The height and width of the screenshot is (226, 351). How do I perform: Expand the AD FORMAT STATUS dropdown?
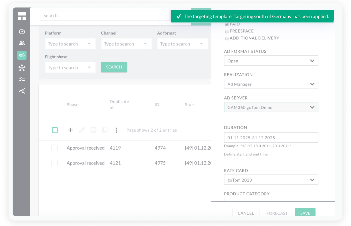tap(271, 61)
